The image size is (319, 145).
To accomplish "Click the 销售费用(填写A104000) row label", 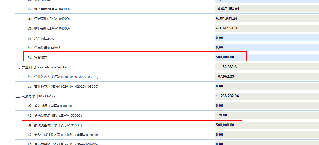I will [48, 9].
